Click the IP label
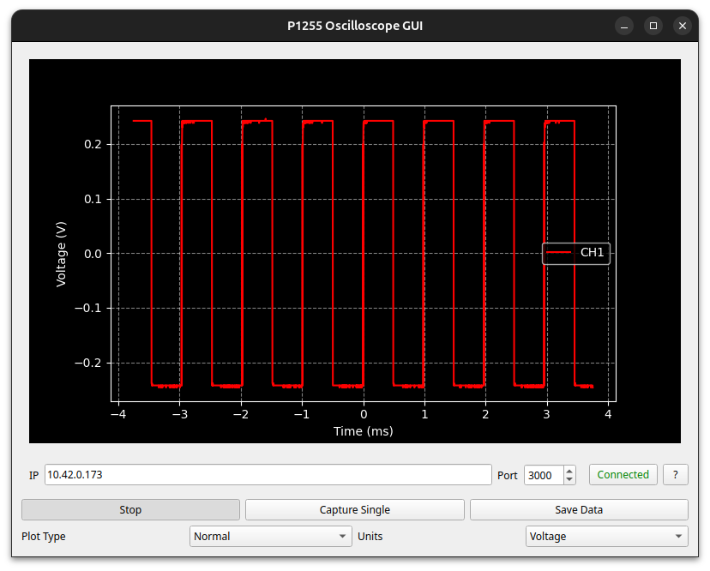This screenshot has height=571, width=710. 34,475
